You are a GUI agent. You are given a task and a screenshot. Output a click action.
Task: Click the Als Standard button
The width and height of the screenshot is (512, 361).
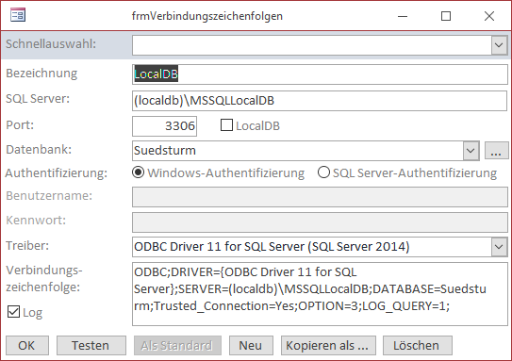click(177, 345)
